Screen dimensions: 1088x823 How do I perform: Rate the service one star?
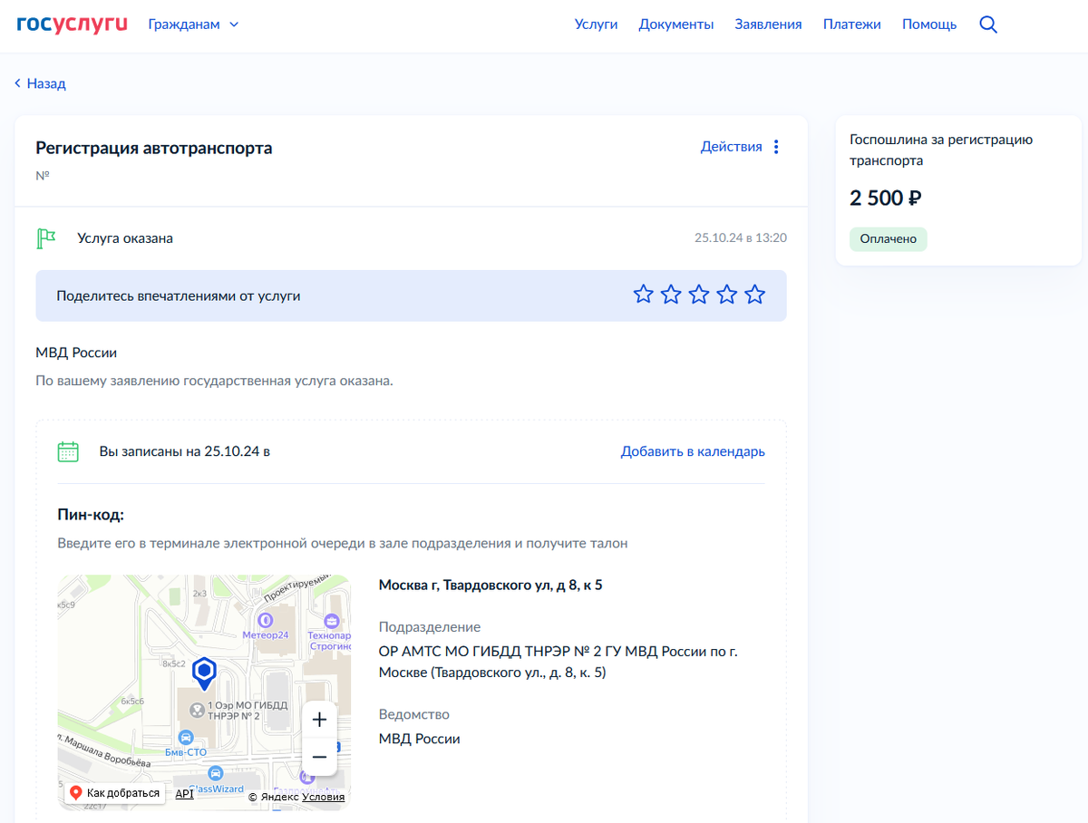pyautogui.click(x=643, y=295)
